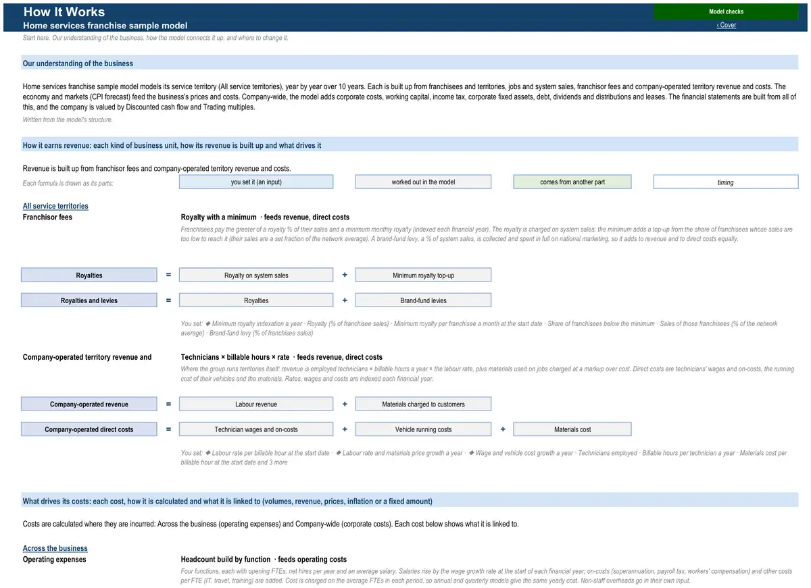Viewport: 811px width, 588px height.
Task: Open the Model checks button
Action: pyautogui.click(x=726, y=11)
